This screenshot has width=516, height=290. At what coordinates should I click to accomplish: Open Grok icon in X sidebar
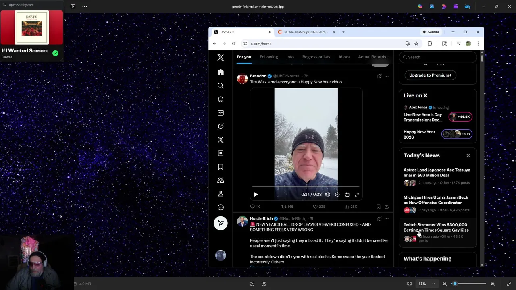[x=221, y=126]
